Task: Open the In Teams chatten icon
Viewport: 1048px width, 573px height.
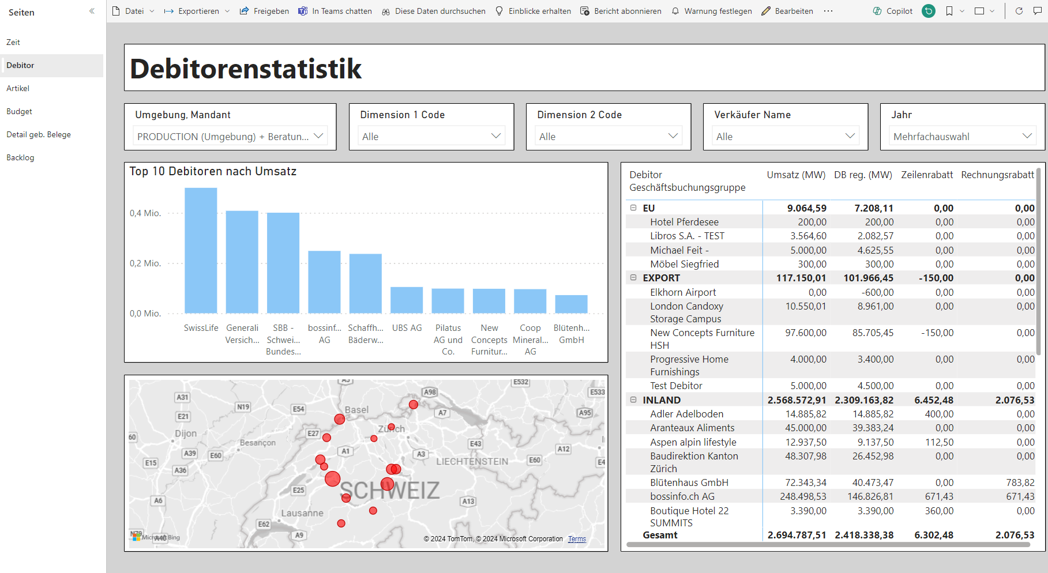Action: [x=303, y=11]
